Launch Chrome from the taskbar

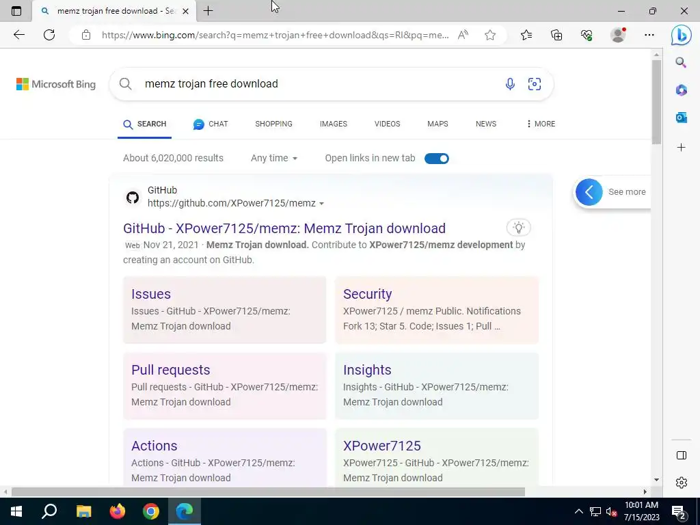tap(151, 511)
